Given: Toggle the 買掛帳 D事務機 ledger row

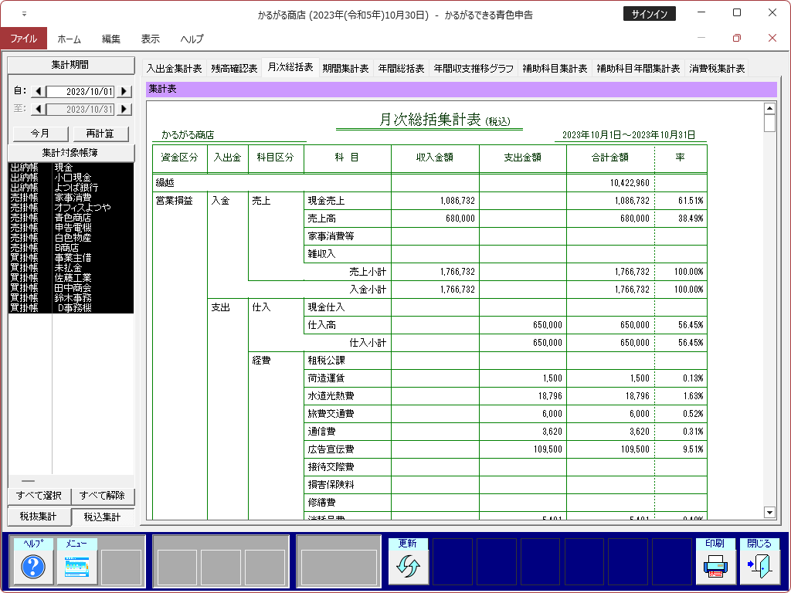Looking at the screenshot, I should pyautogui.click(x=71, y=308).
